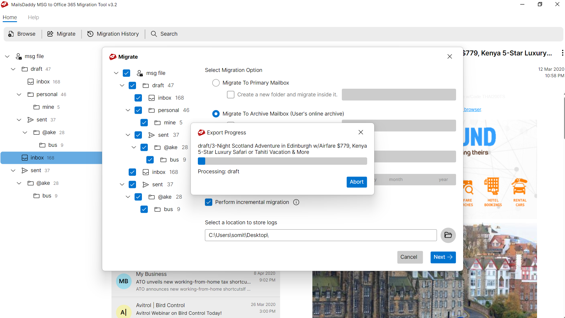The width and height of the screenshot is (565, 318).
Task: Collapse personal node in left tree
Action: [x=19, y=94]
